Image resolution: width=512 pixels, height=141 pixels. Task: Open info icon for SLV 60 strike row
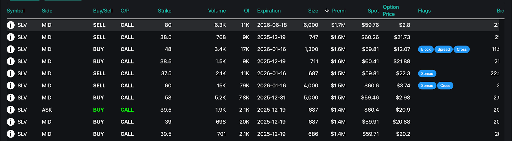(11, 85)
